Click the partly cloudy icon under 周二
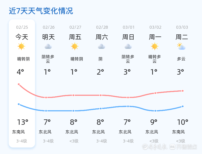The height and width of the screenshot is (154, 202). pyautogui.click(x=182, y=46)
